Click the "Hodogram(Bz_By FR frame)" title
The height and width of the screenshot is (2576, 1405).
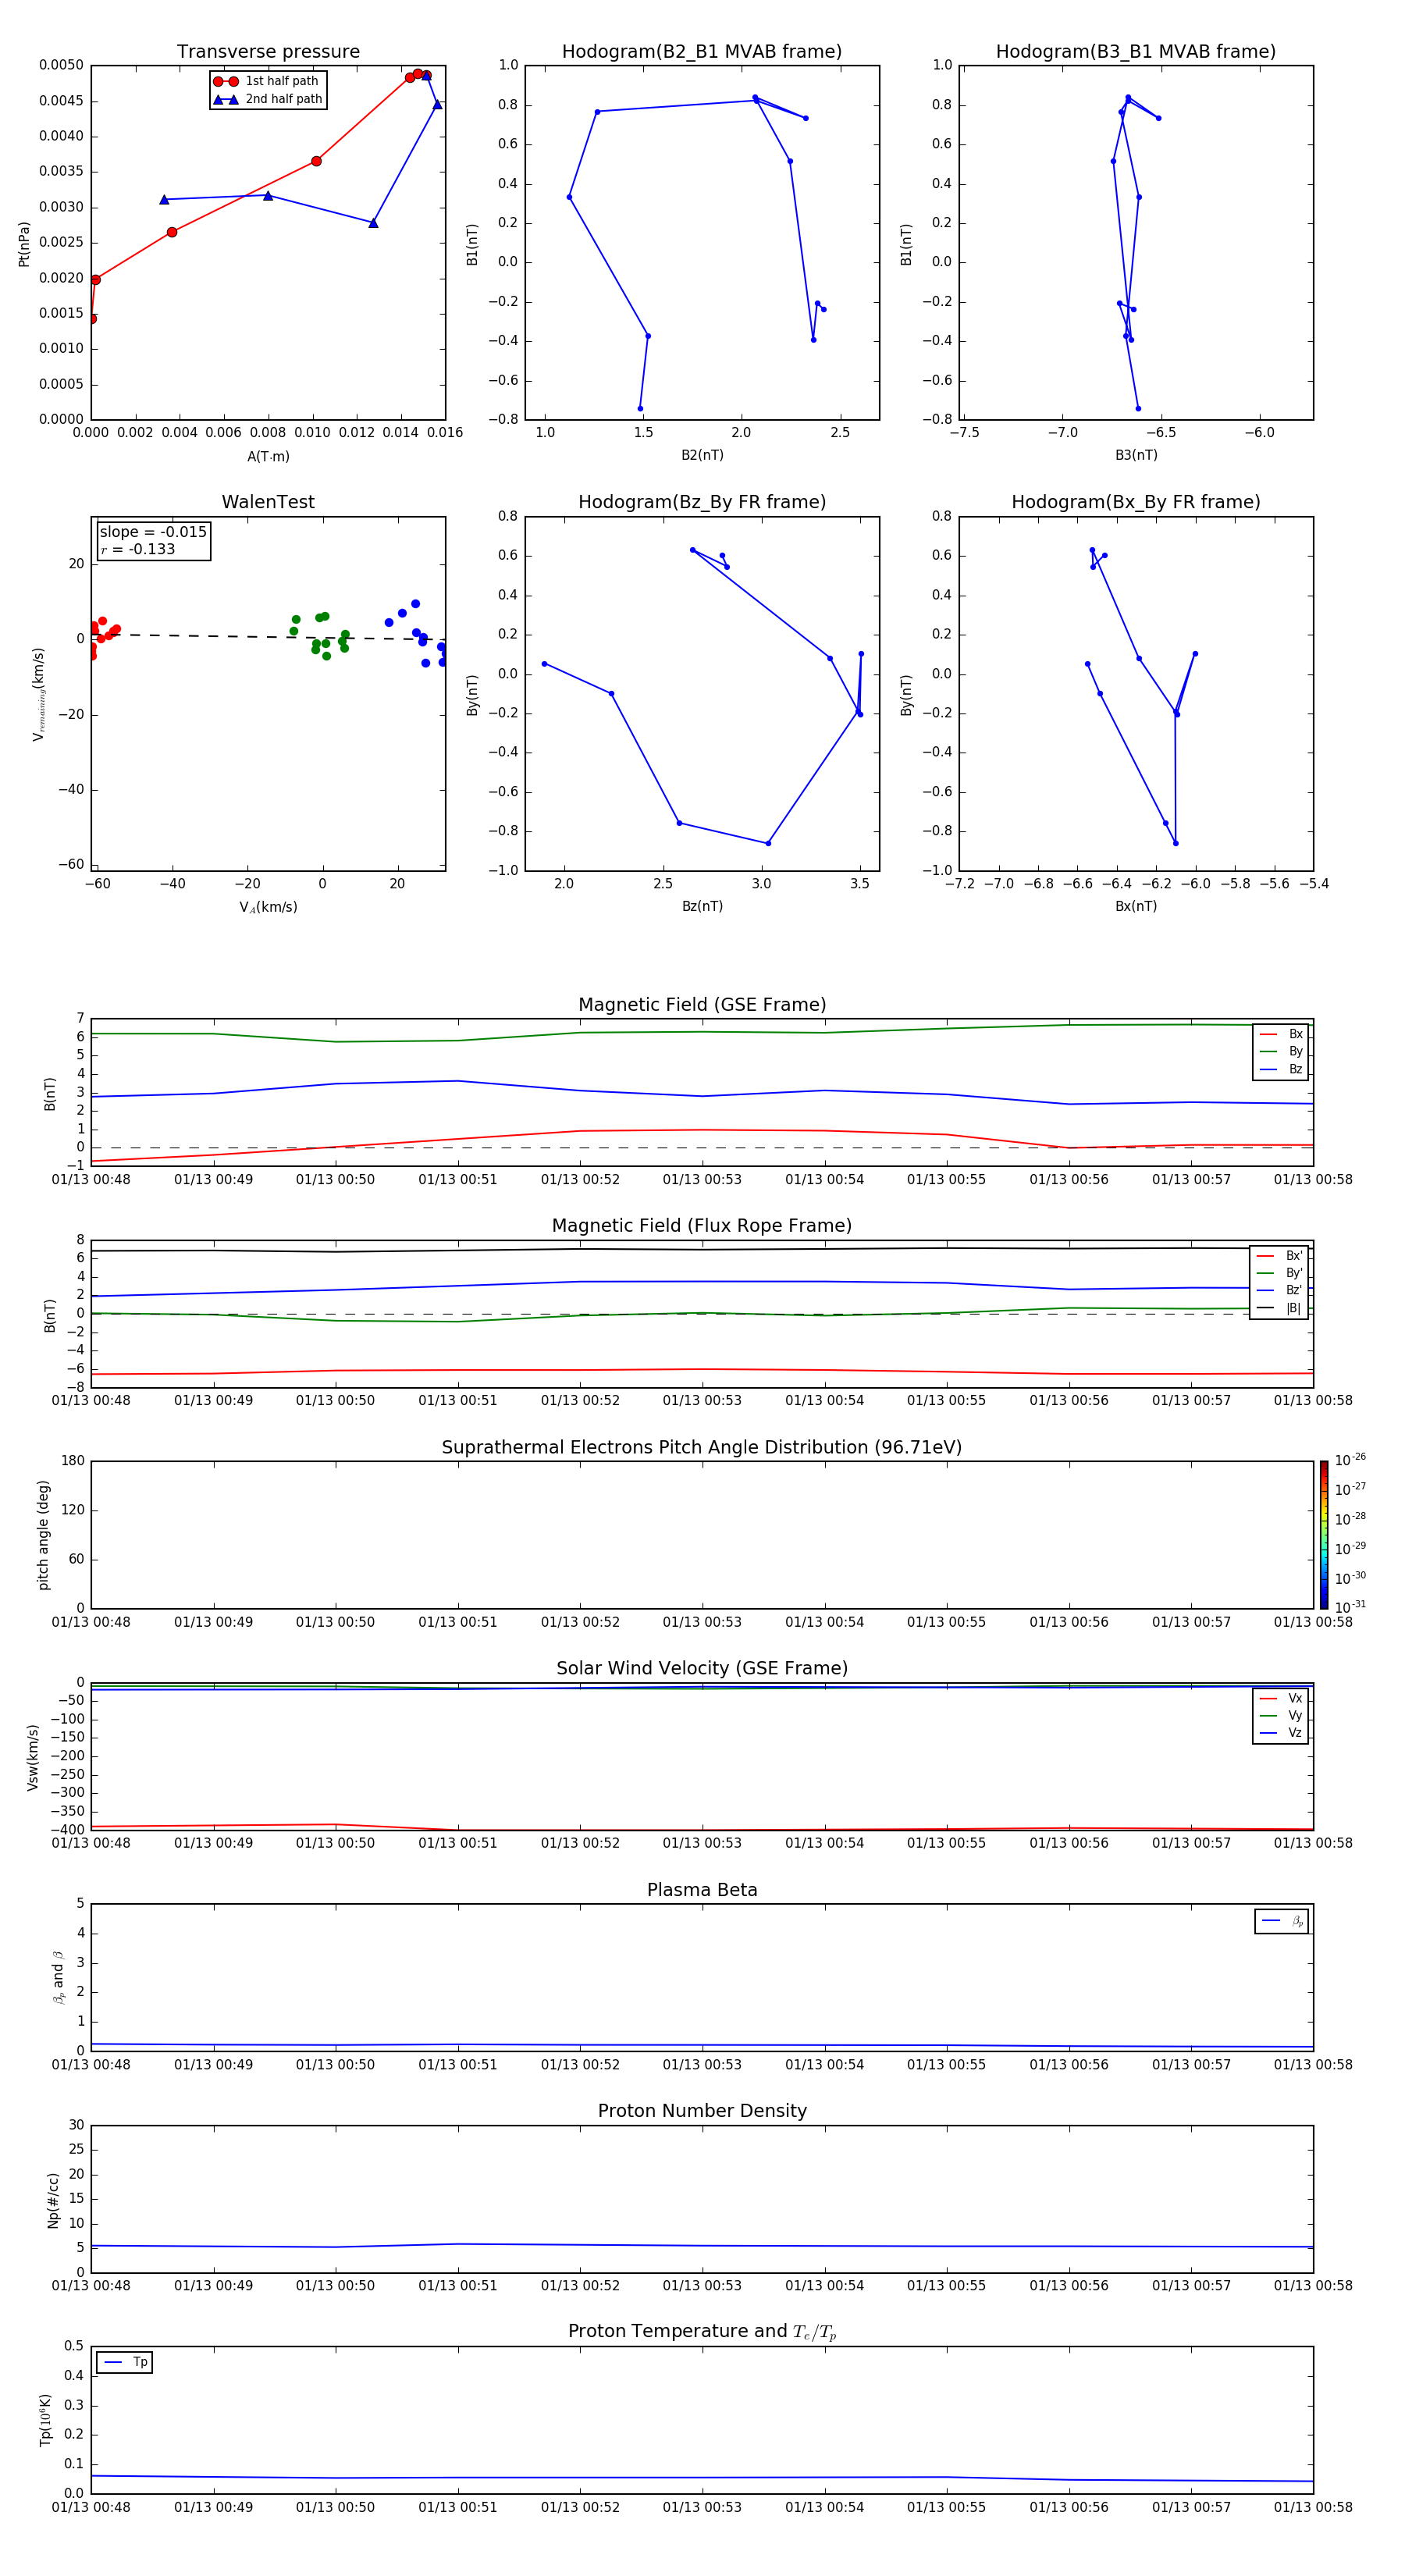click(x=702, y=502)
